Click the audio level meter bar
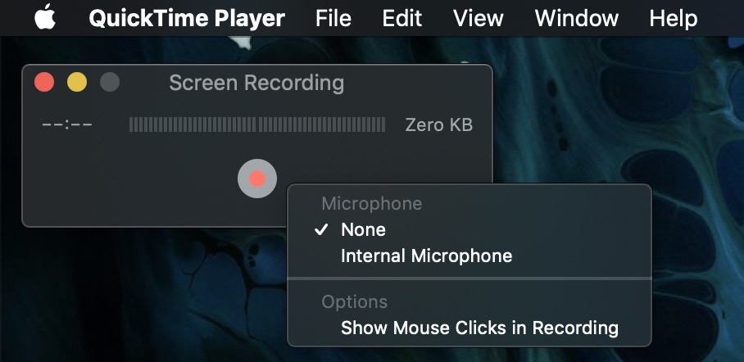The image size is (744, 362). (x=257, y=125)
